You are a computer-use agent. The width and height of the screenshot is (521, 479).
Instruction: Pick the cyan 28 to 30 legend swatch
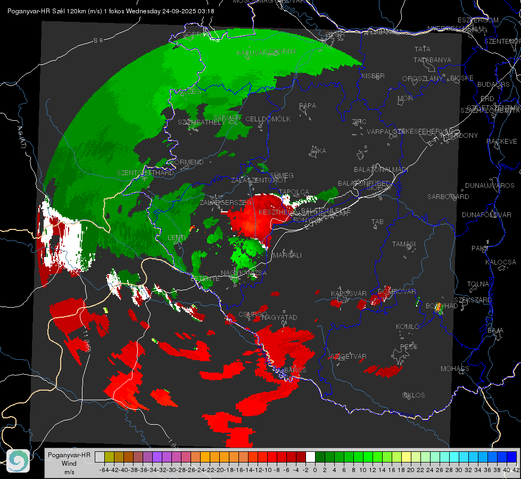coord(454,457)
